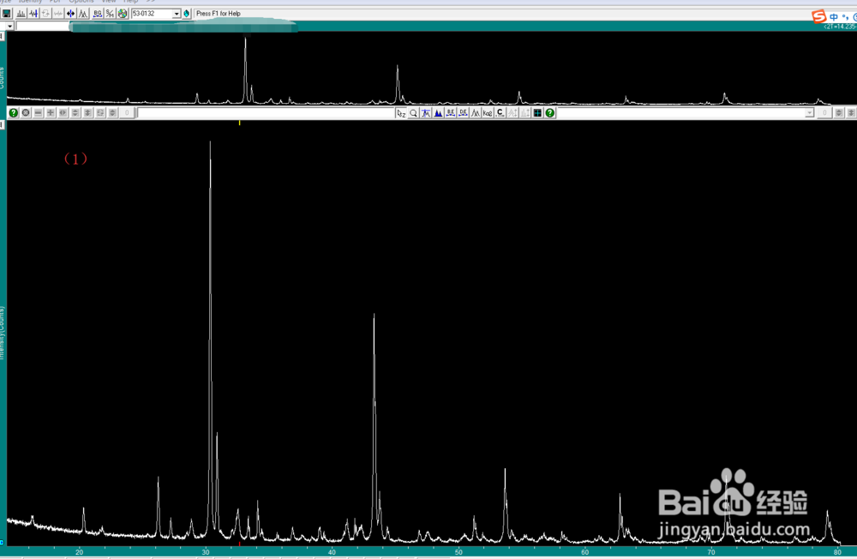
Task: Open the Help menu
Action: pos(130,2)
